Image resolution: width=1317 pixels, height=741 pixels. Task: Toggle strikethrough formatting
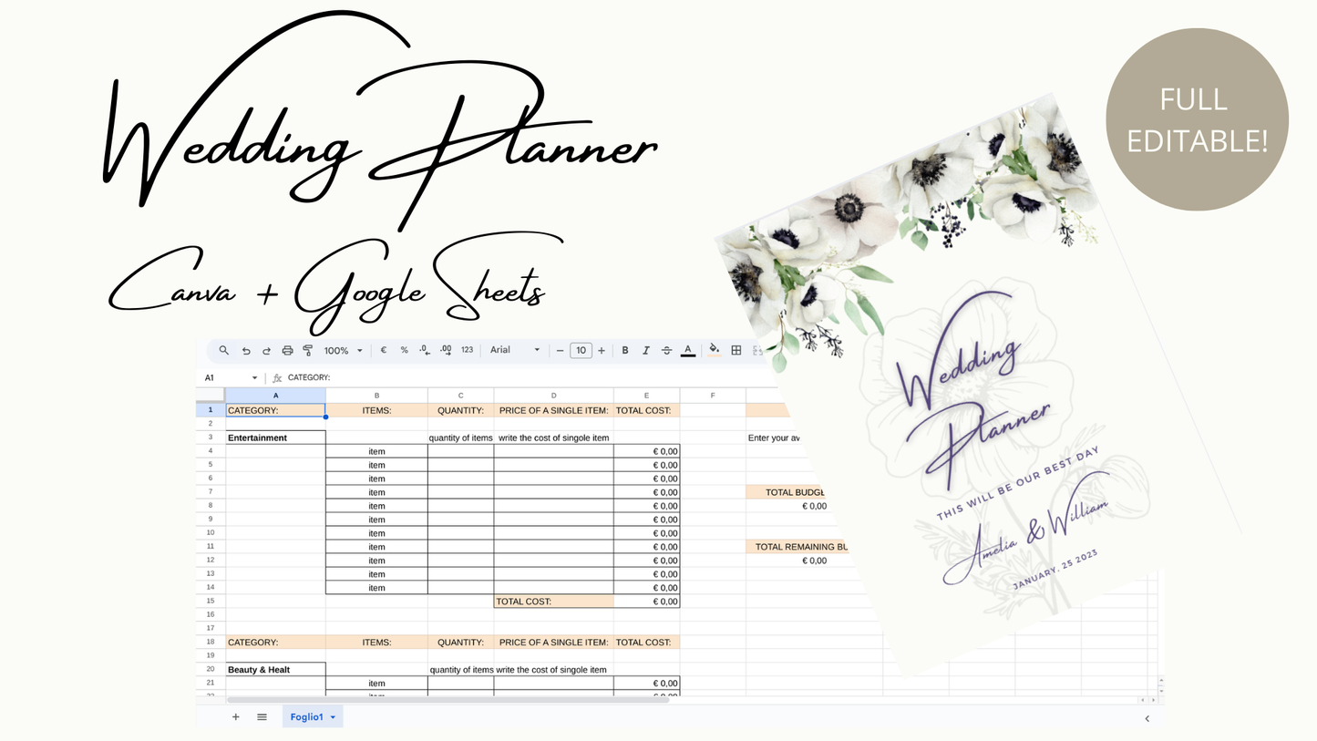[x=667, y=350]
